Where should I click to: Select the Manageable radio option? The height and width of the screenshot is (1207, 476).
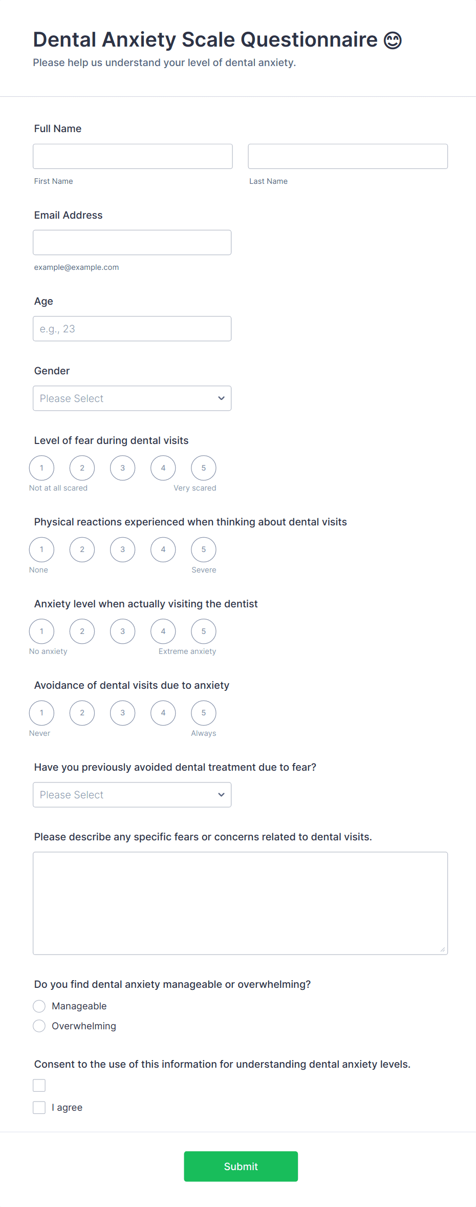(39, 1006)
